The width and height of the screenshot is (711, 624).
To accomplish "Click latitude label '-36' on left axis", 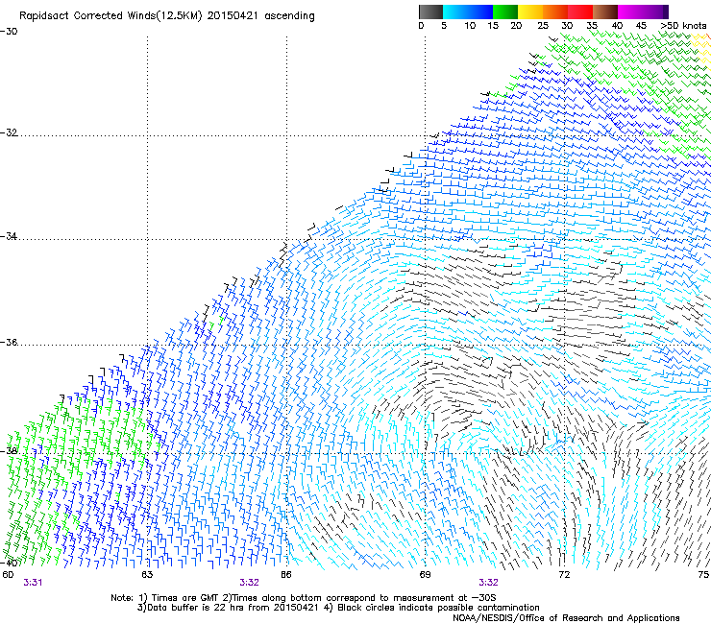I will [9, 342].
